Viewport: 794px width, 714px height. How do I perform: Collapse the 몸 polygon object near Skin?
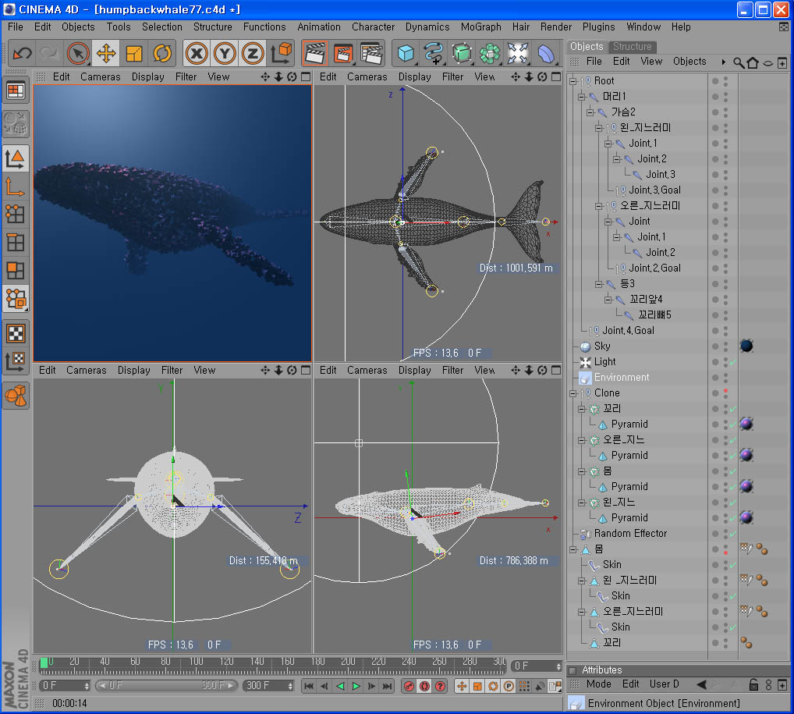(573, 549)
